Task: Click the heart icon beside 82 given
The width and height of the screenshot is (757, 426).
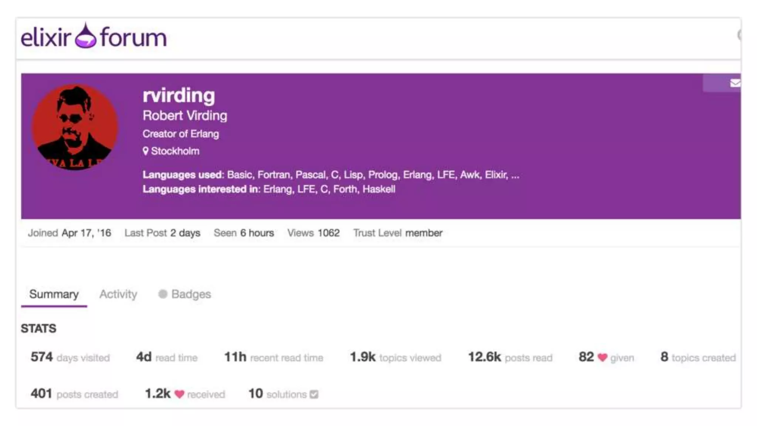Action: (602, 358)
